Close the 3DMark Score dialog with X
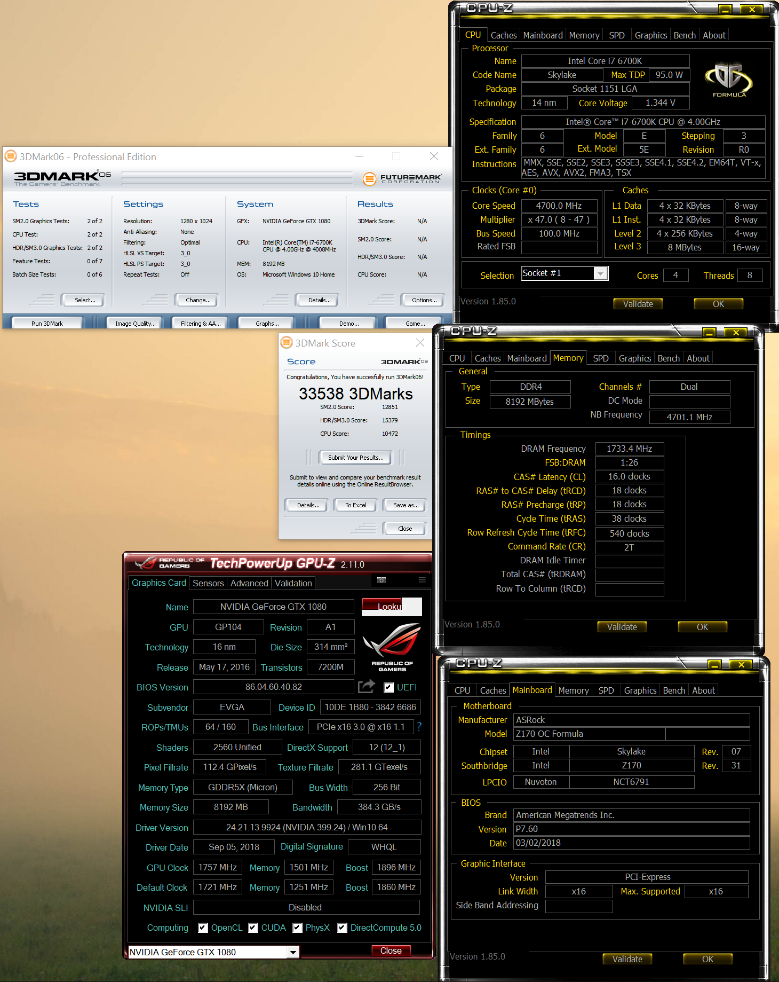This screenshot has width=779, height=982. click(420, 343)
